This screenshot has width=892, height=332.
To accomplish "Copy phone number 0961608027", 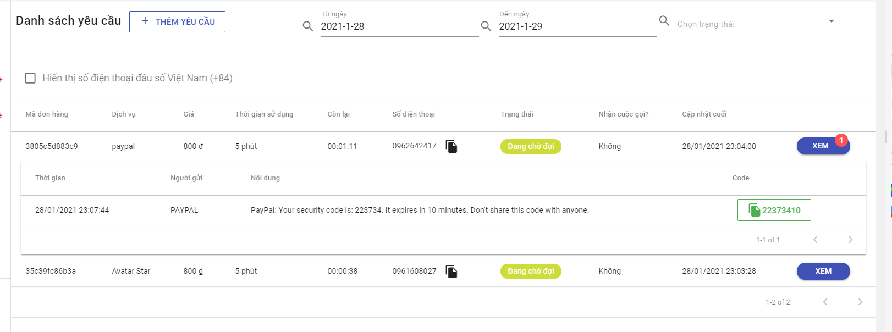I will coord(451,272).
